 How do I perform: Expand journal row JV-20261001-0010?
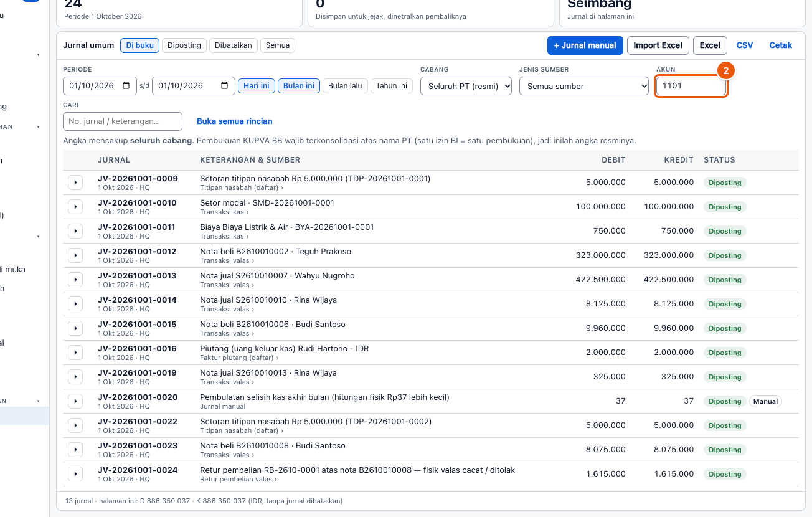(75, 207)
